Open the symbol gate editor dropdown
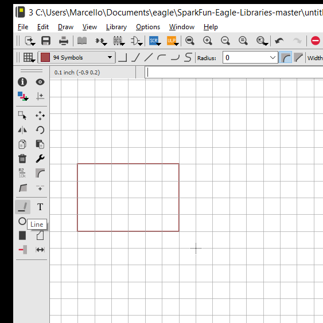 (137, 41)
